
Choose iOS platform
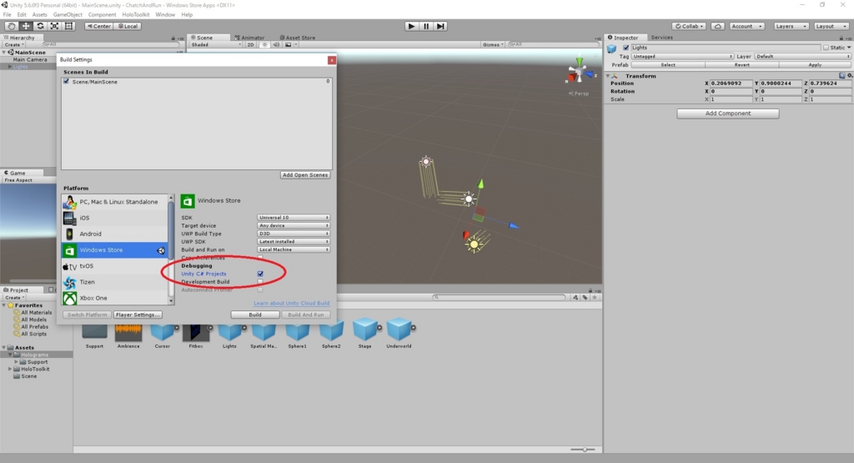115,218
